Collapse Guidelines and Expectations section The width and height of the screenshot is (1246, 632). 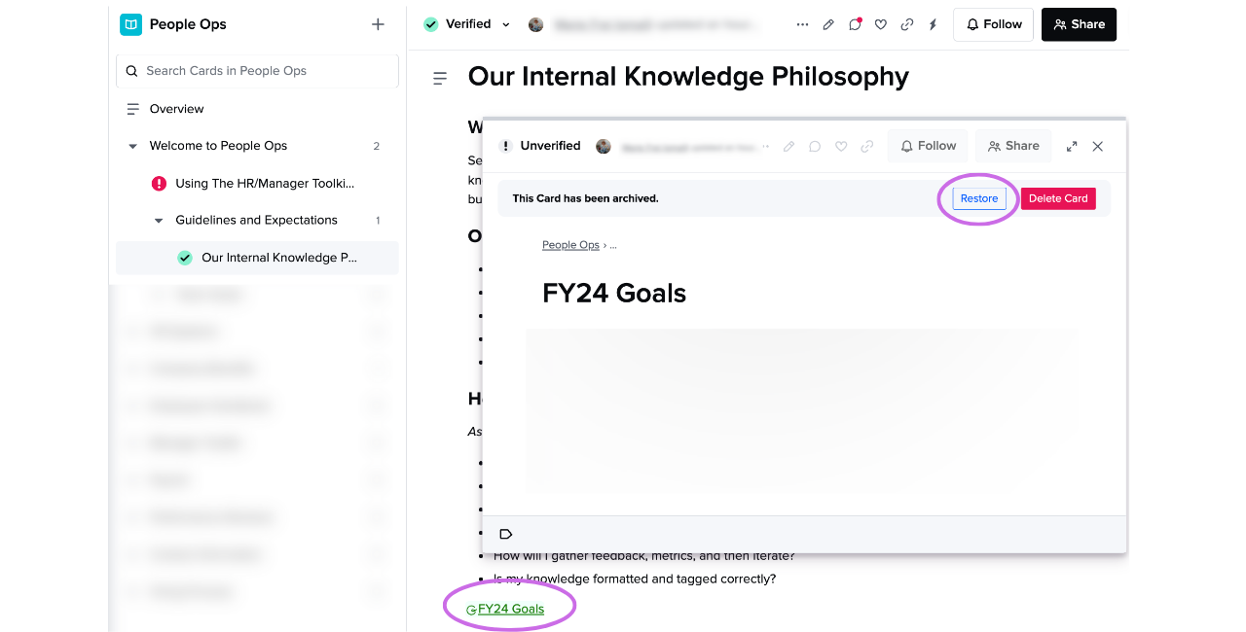coord(159,221)
